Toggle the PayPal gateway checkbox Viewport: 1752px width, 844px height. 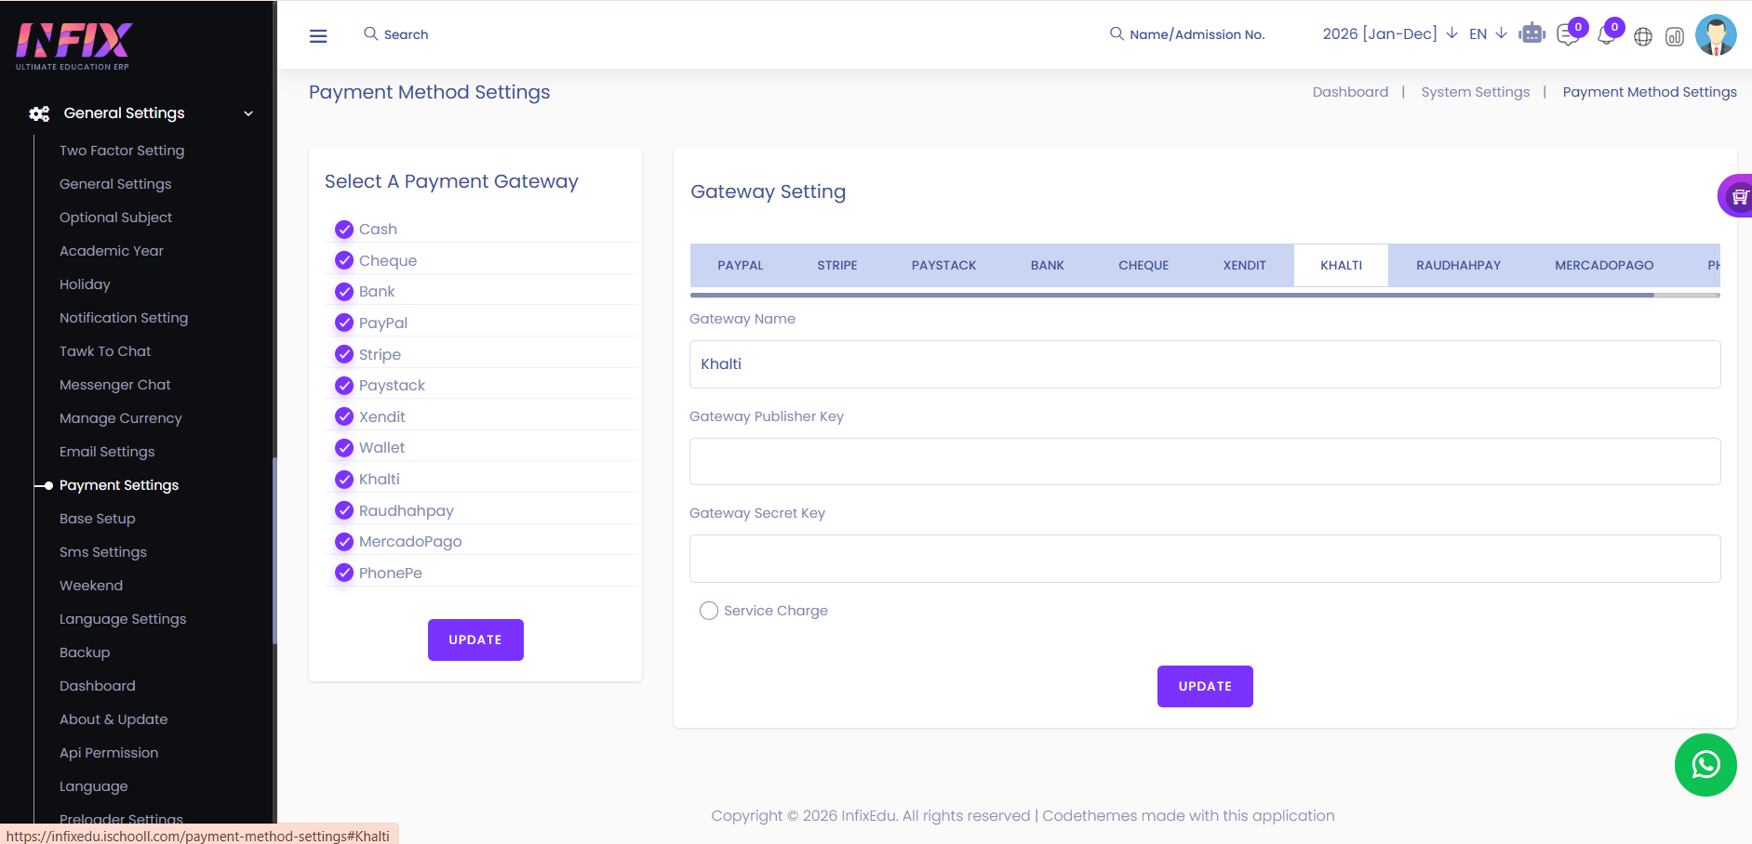(x=344, y=323)
